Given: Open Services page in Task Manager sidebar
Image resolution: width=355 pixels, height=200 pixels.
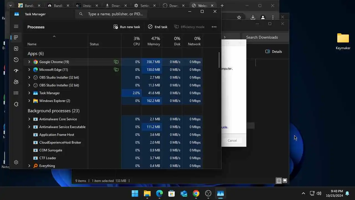Looking at the screenshot, I should tap(16, 104).
